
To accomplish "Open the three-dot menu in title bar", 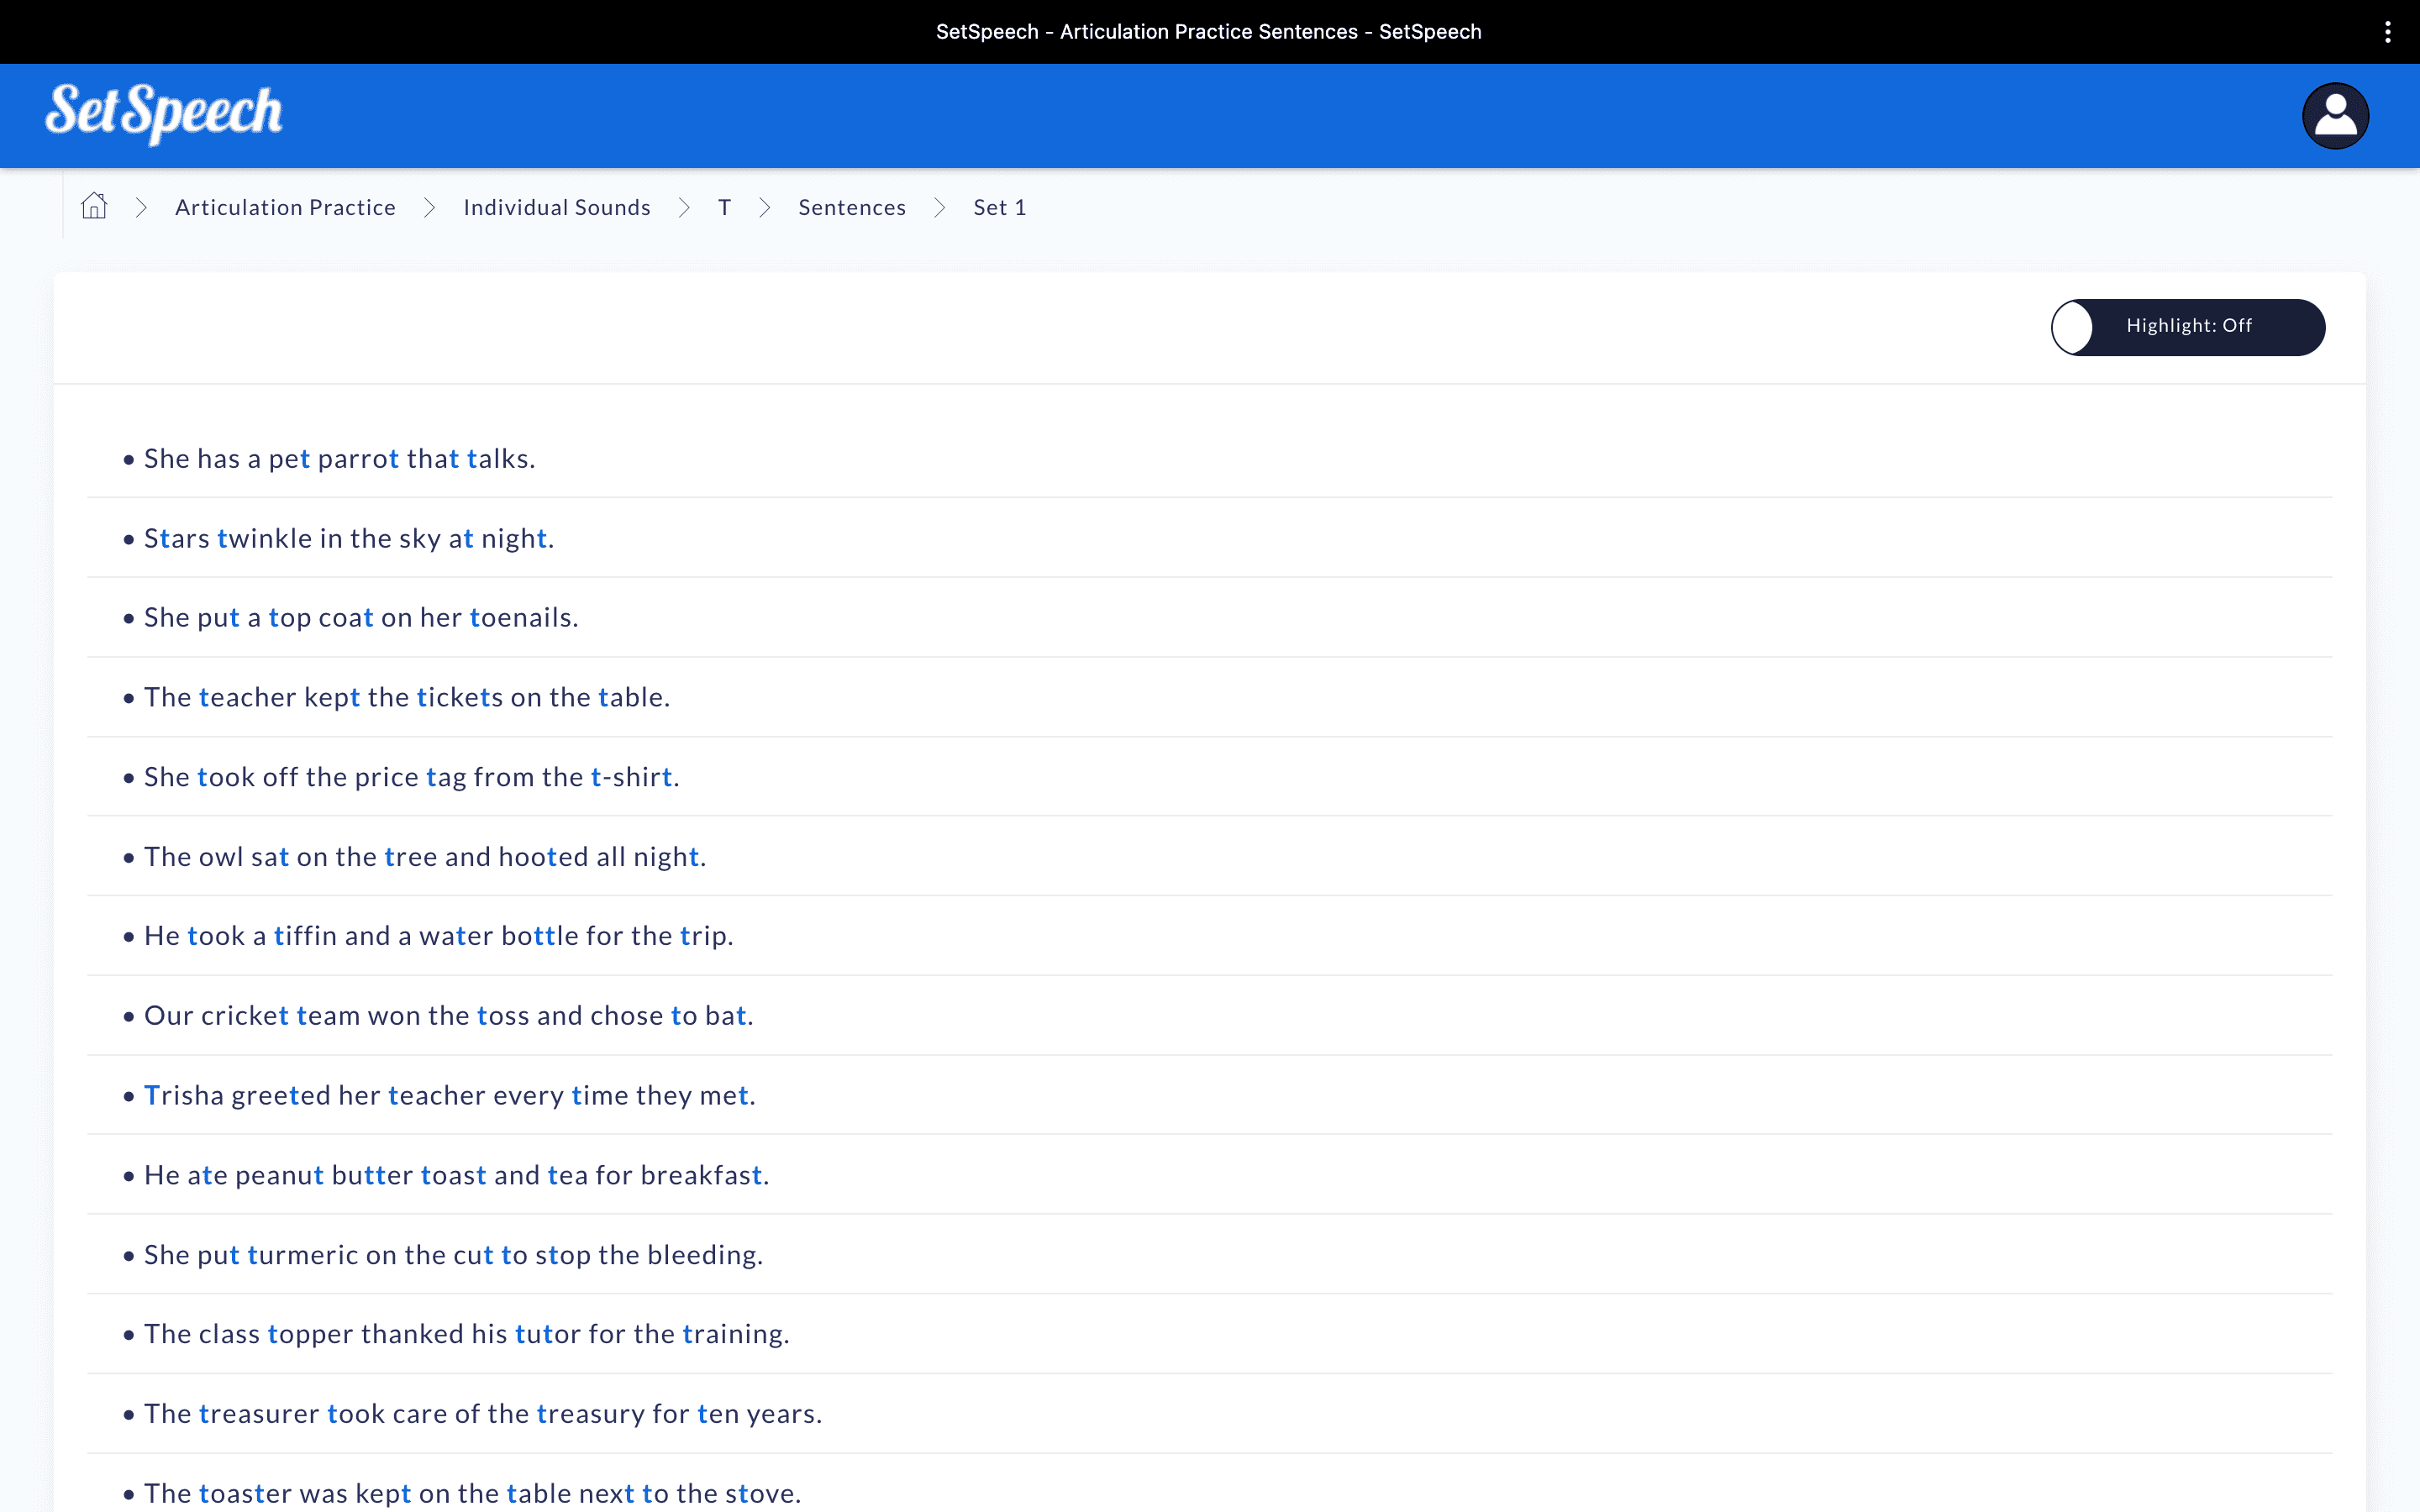I will pyautogui.click(x=2388, y=32).
